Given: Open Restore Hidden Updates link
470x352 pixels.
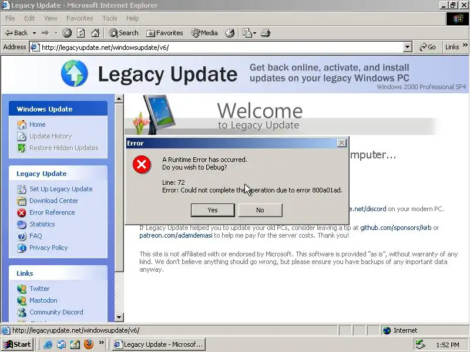Looking at the screenshot, I should tap(64, 148).
